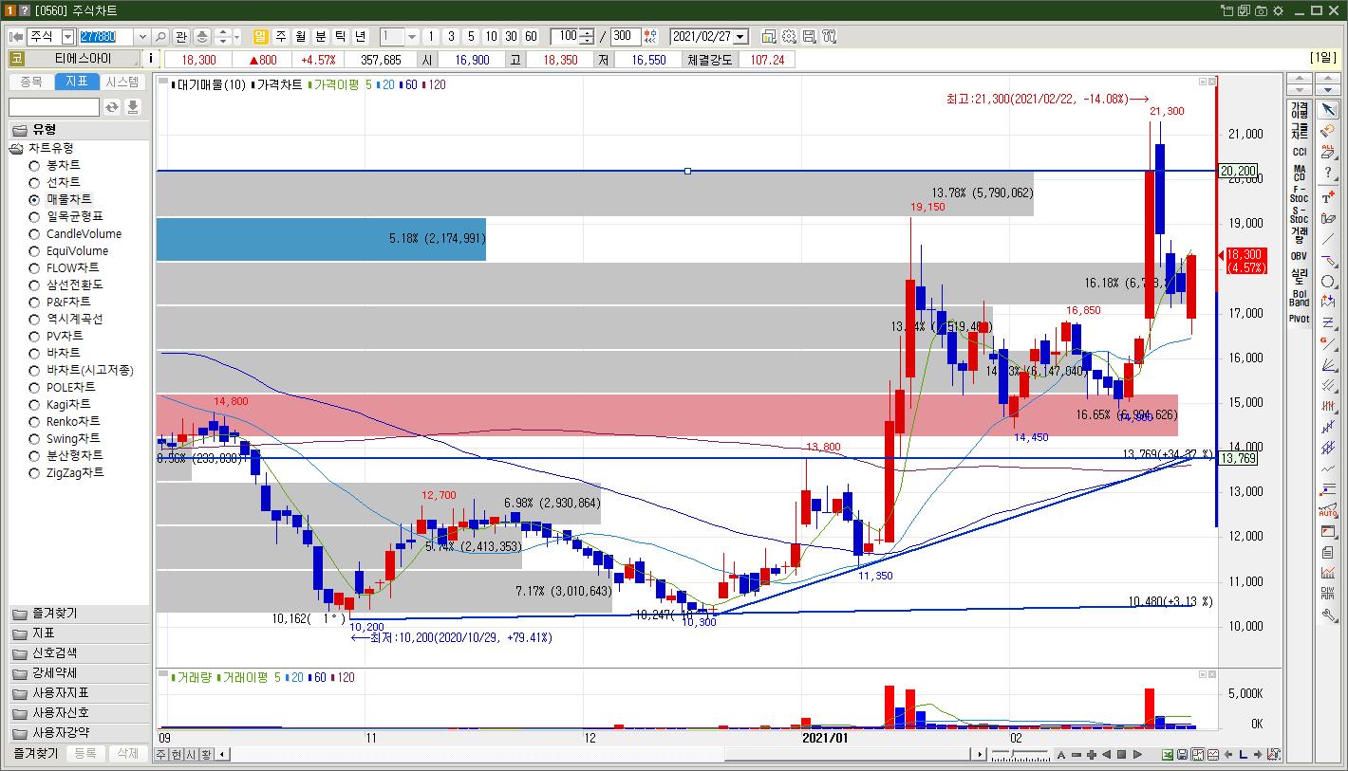1348x771 pixels.
Task: Open the MACD indicator shortcut
Action: [1299, 173]
